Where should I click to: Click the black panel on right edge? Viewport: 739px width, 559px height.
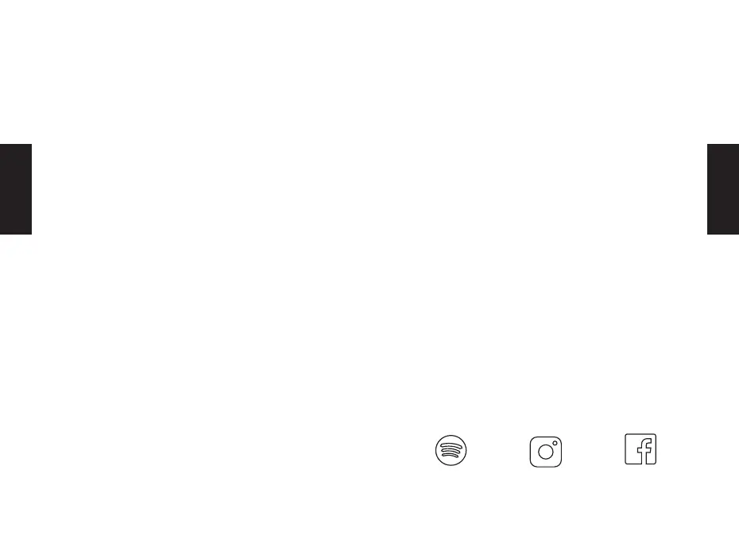pos(723,189)
